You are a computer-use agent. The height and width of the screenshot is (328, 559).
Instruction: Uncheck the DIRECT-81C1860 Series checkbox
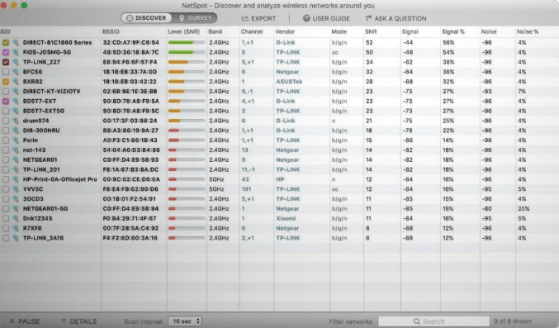6,42
